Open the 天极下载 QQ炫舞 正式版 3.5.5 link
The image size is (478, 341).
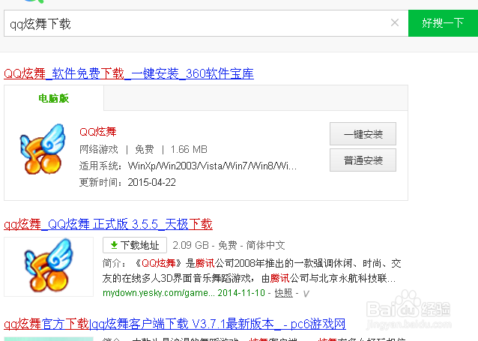(x=108, y=224)
